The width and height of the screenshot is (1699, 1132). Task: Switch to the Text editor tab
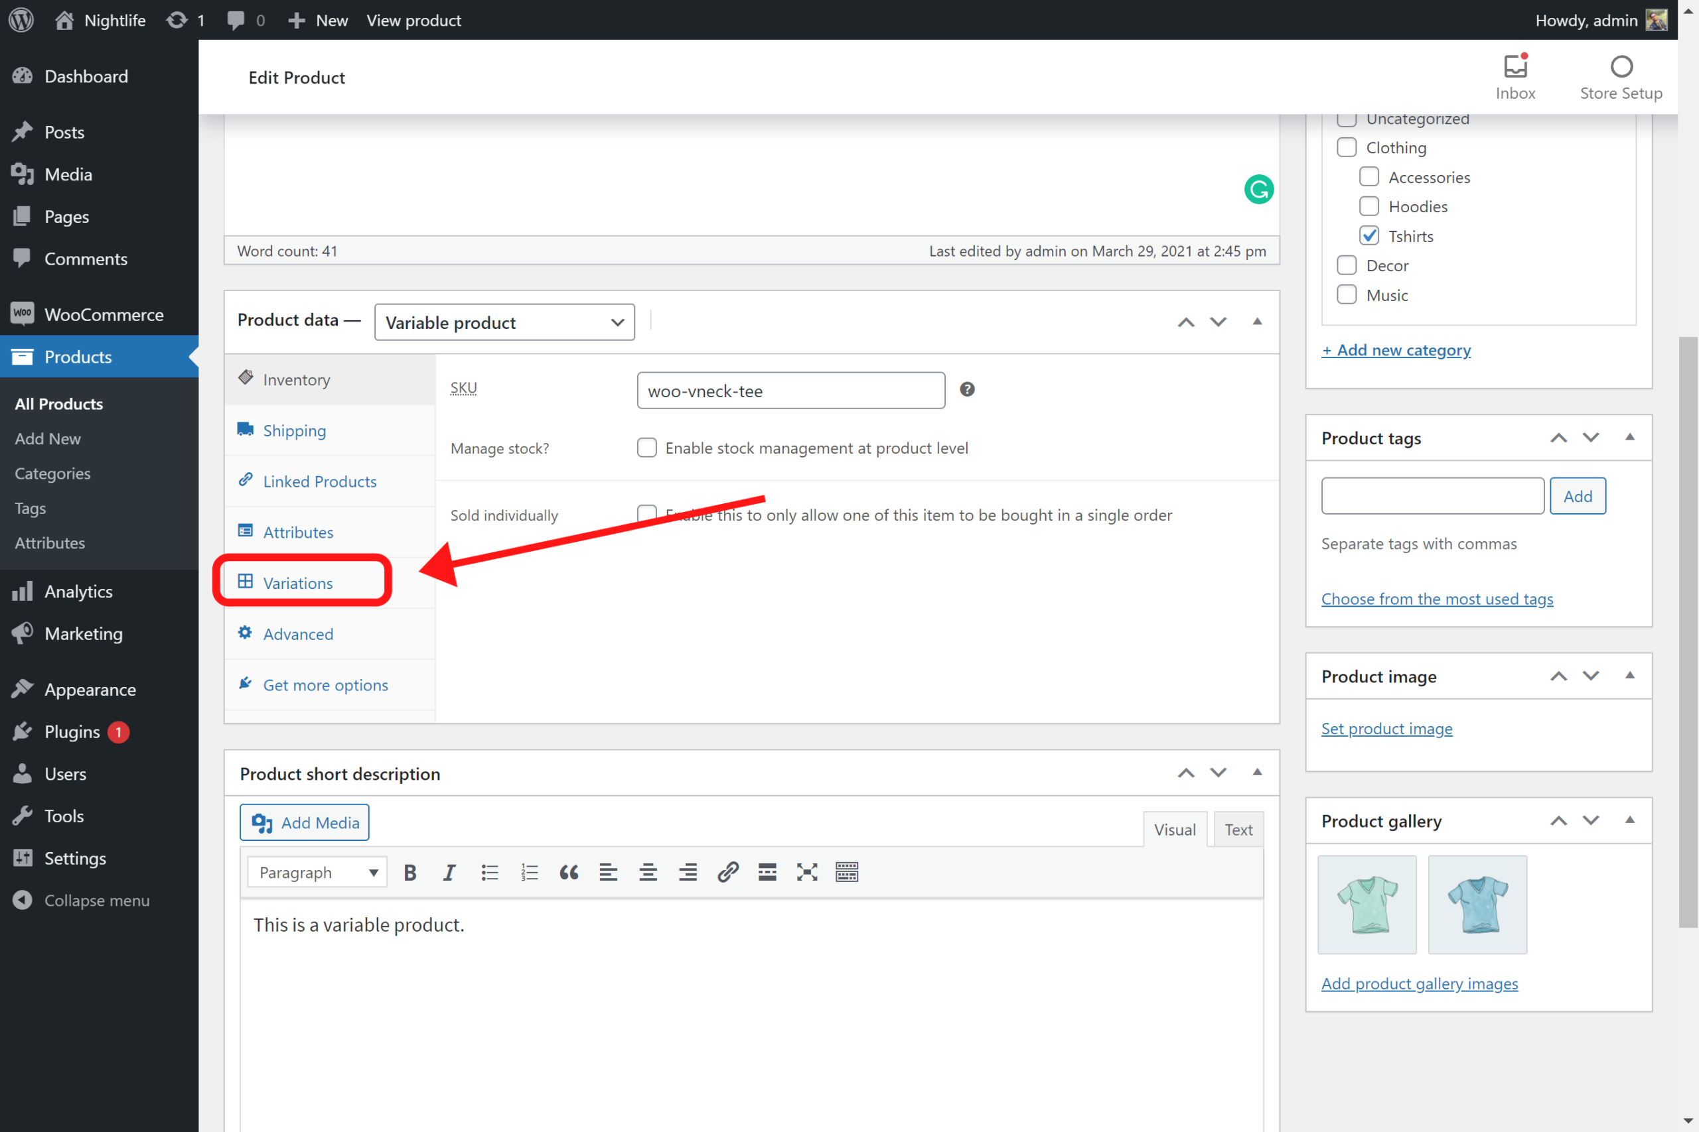[1238, 830]
